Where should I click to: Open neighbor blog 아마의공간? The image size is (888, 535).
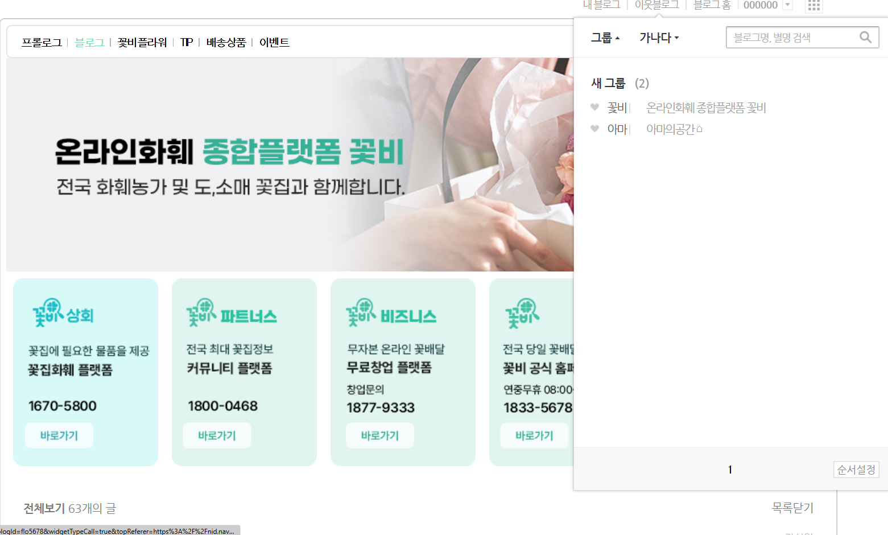pos(674,129)
